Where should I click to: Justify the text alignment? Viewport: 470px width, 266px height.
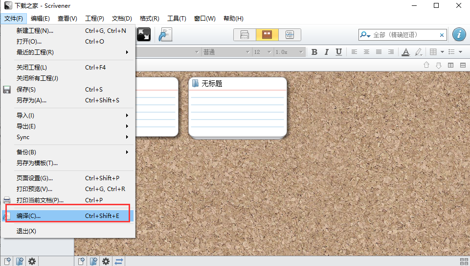tap(379, 52)
